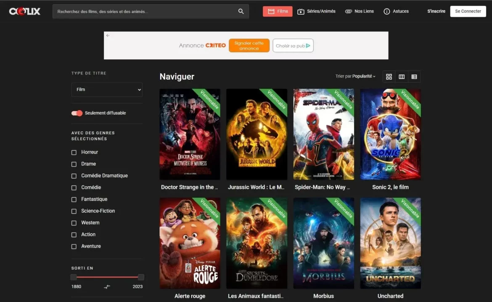Check the Comédie Dramatique checkbox

(x=74, y=175)
